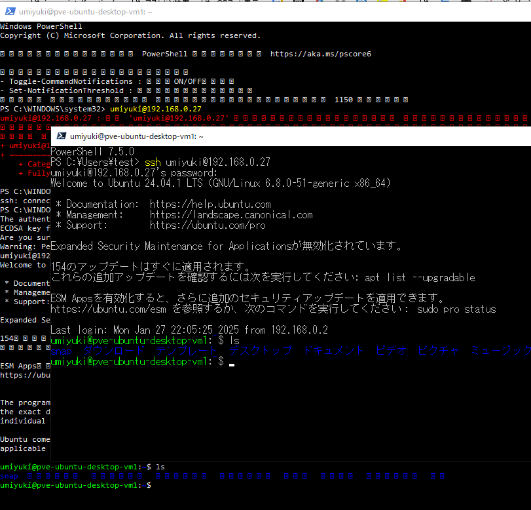Click the 'ls' command in the front window
The height and width of the screenshot is (510, 531).
pos(234,340)
